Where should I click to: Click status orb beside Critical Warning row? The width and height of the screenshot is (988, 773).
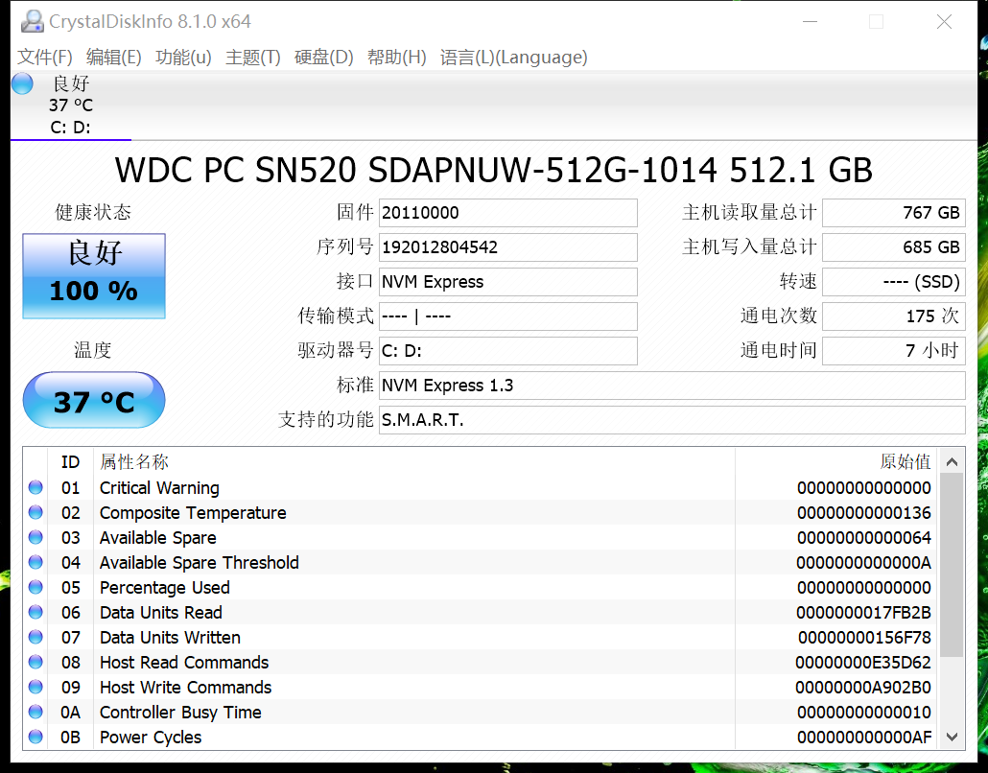(x=35, y=488)
